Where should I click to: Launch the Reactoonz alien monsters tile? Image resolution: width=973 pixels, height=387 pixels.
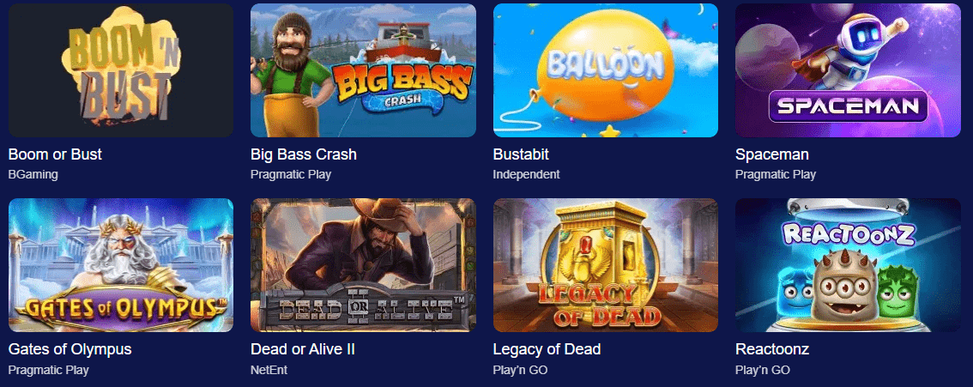coord(848,265)
